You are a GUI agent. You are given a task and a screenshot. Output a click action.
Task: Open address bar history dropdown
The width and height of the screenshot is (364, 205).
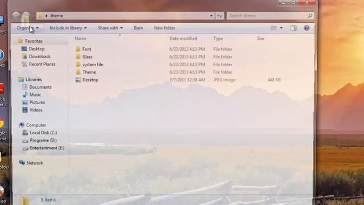point(211,16)
